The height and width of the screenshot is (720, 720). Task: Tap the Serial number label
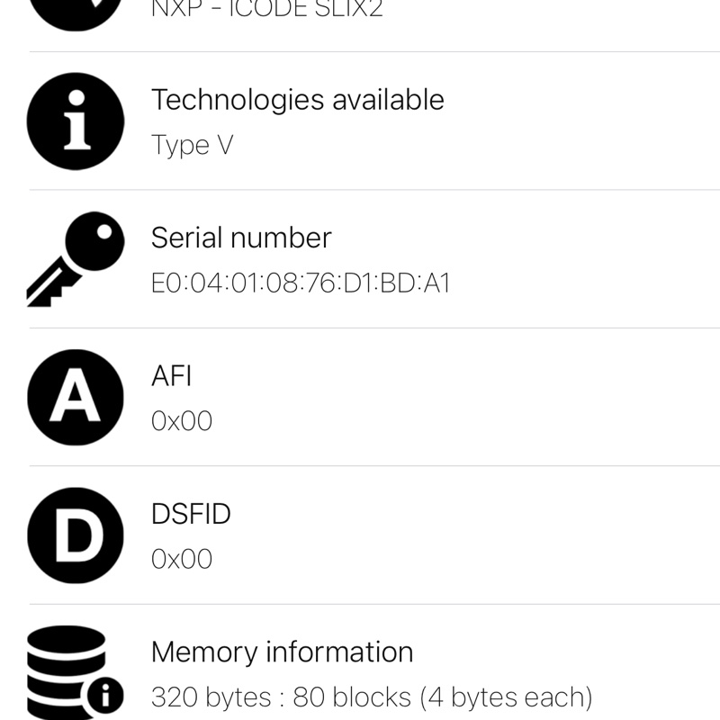pyautogui.click(x=241, y=238)
